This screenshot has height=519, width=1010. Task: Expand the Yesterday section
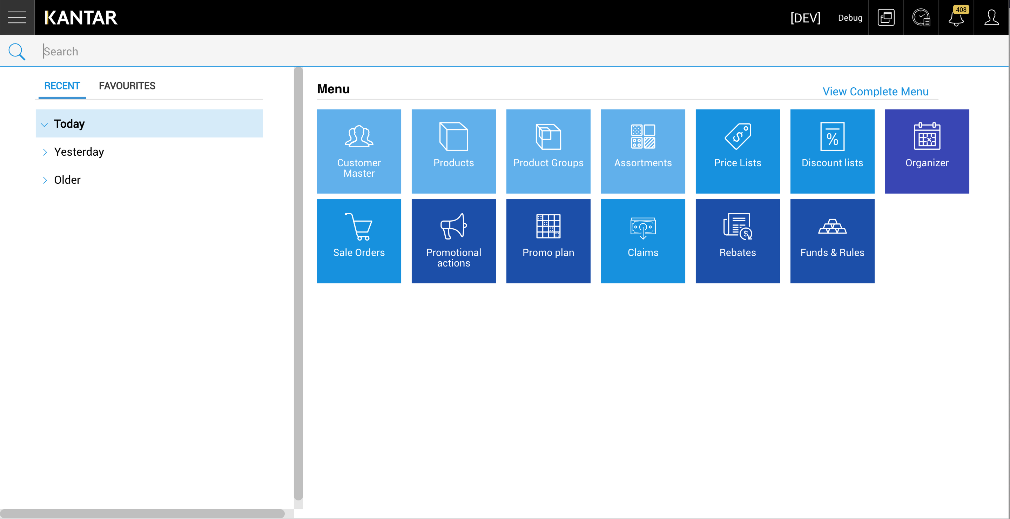[x=45, y=152]
